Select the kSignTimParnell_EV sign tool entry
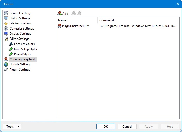Viewport: 182px width, 132px height. (x=75, y=26)
